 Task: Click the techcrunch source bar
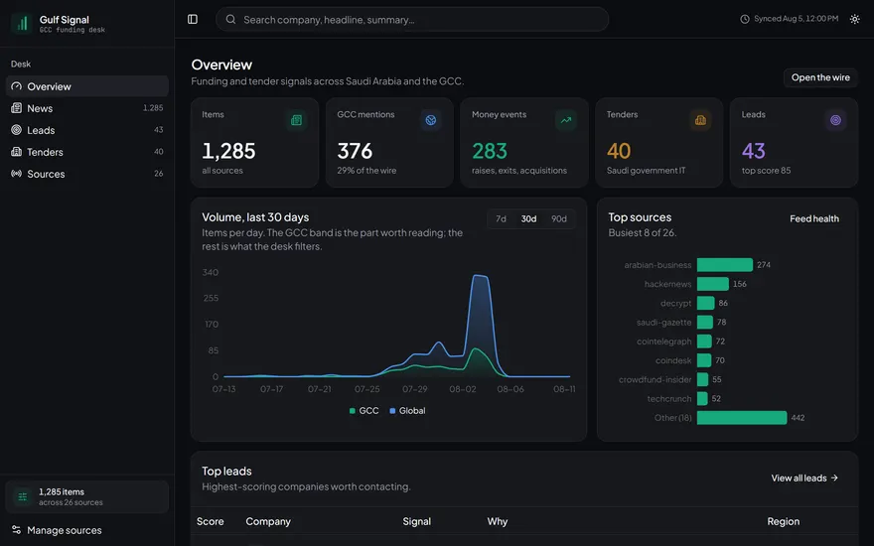pos(702,398)
